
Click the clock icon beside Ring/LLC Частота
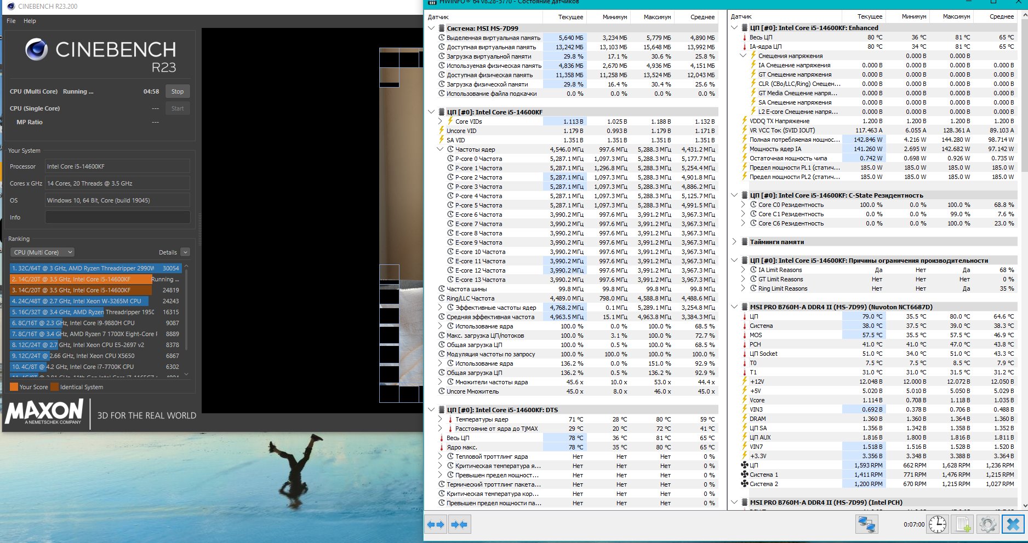click(x=442, y=298)
